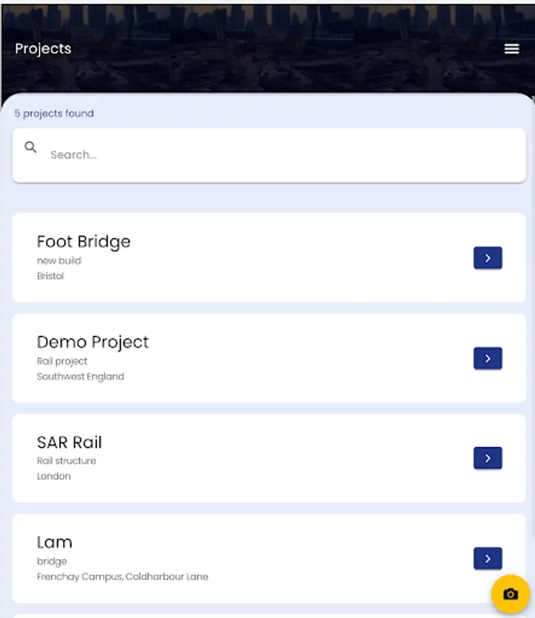Open the hamburger menu
Image resolution: width=535 pixels, height=618 pixels.
(x=512, y=49)
